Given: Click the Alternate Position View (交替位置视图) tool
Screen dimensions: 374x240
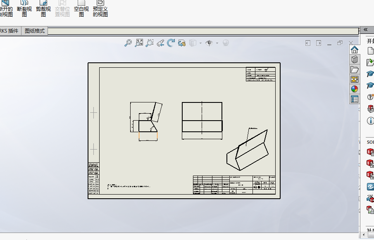Looking at the screenshot, I should [62, 9].
